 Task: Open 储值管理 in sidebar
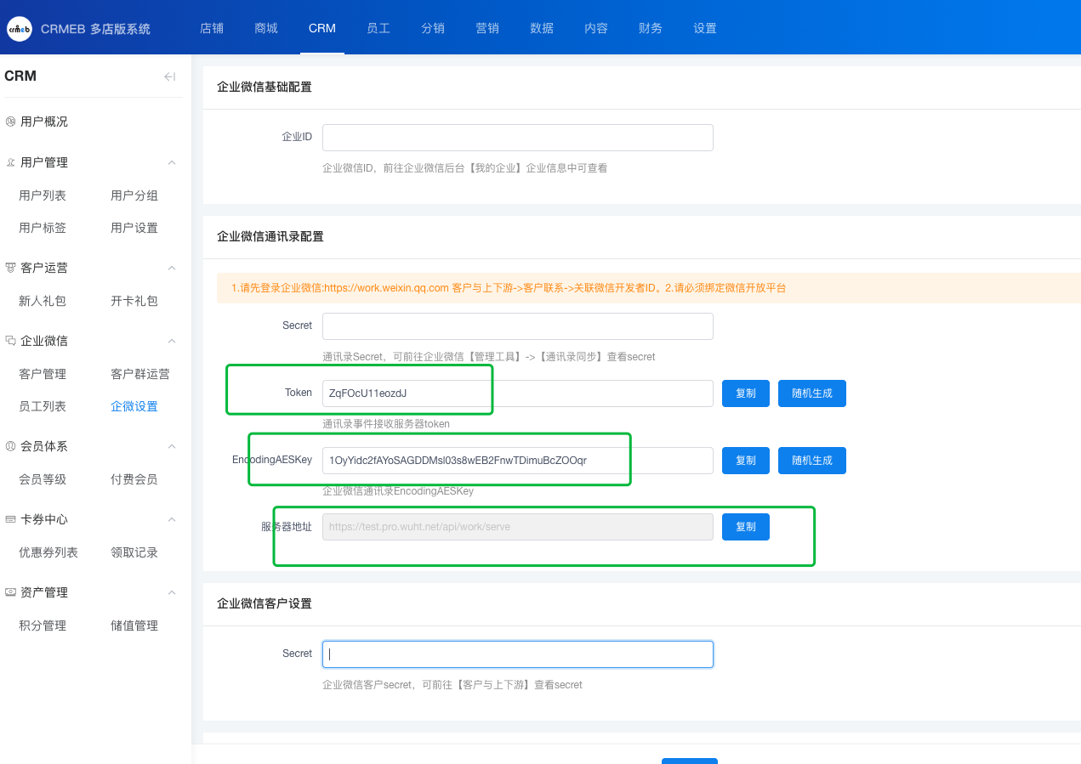click(134, 625)
